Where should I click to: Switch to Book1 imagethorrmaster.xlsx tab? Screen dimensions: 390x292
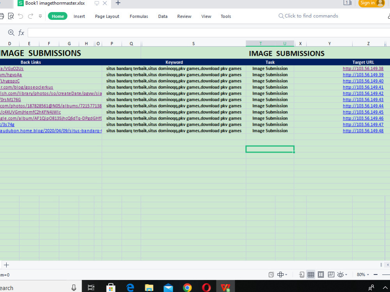point(55,3)
